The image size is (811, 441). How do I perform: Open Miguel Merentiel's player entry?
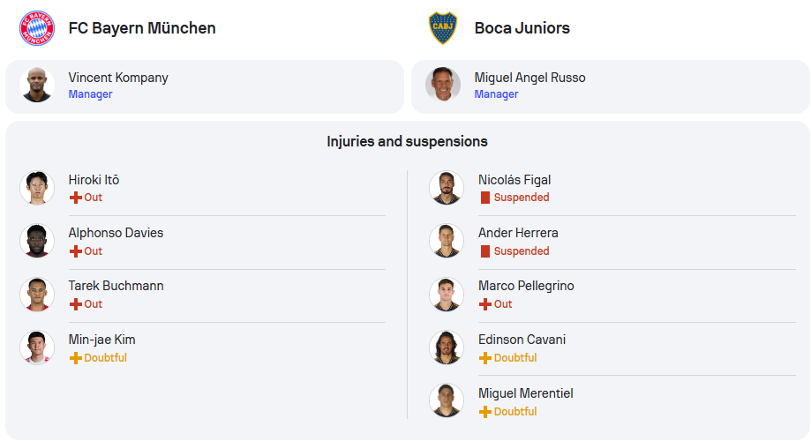tap(612, 401)
